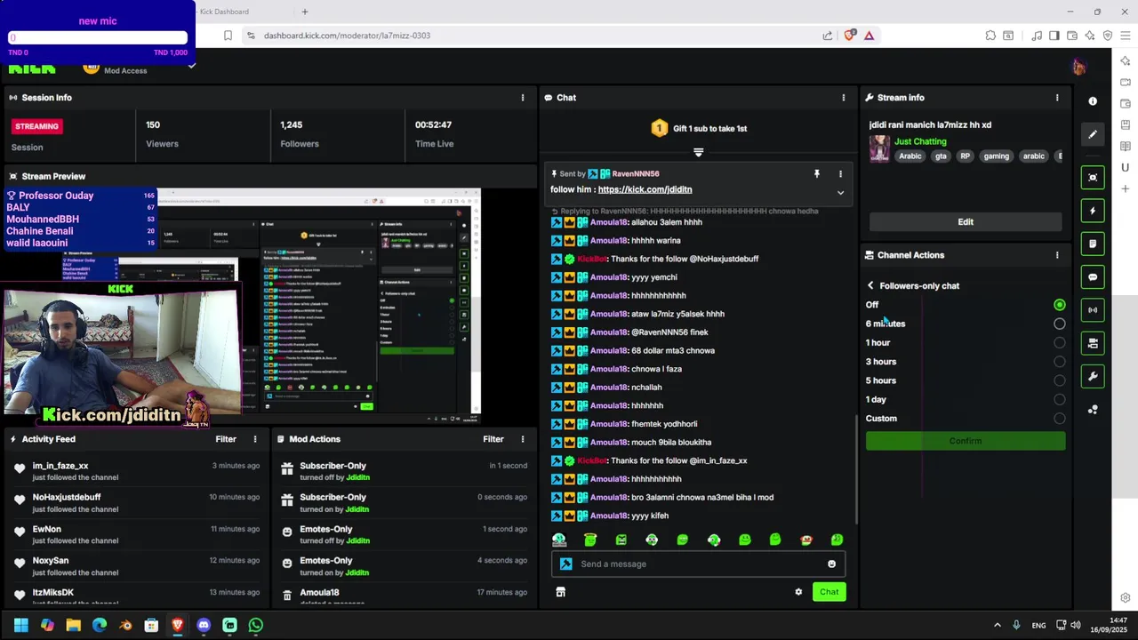This screenshot has height=640, width=1138.
Task: Open Brave browser main menu
Action: 1126,36
